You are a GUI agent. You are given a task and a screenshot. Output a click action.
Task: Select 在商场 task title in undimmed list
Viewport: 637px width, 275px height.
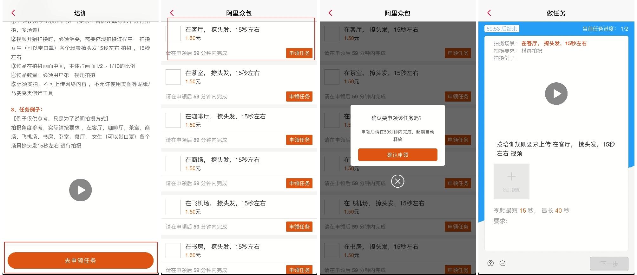222,160
